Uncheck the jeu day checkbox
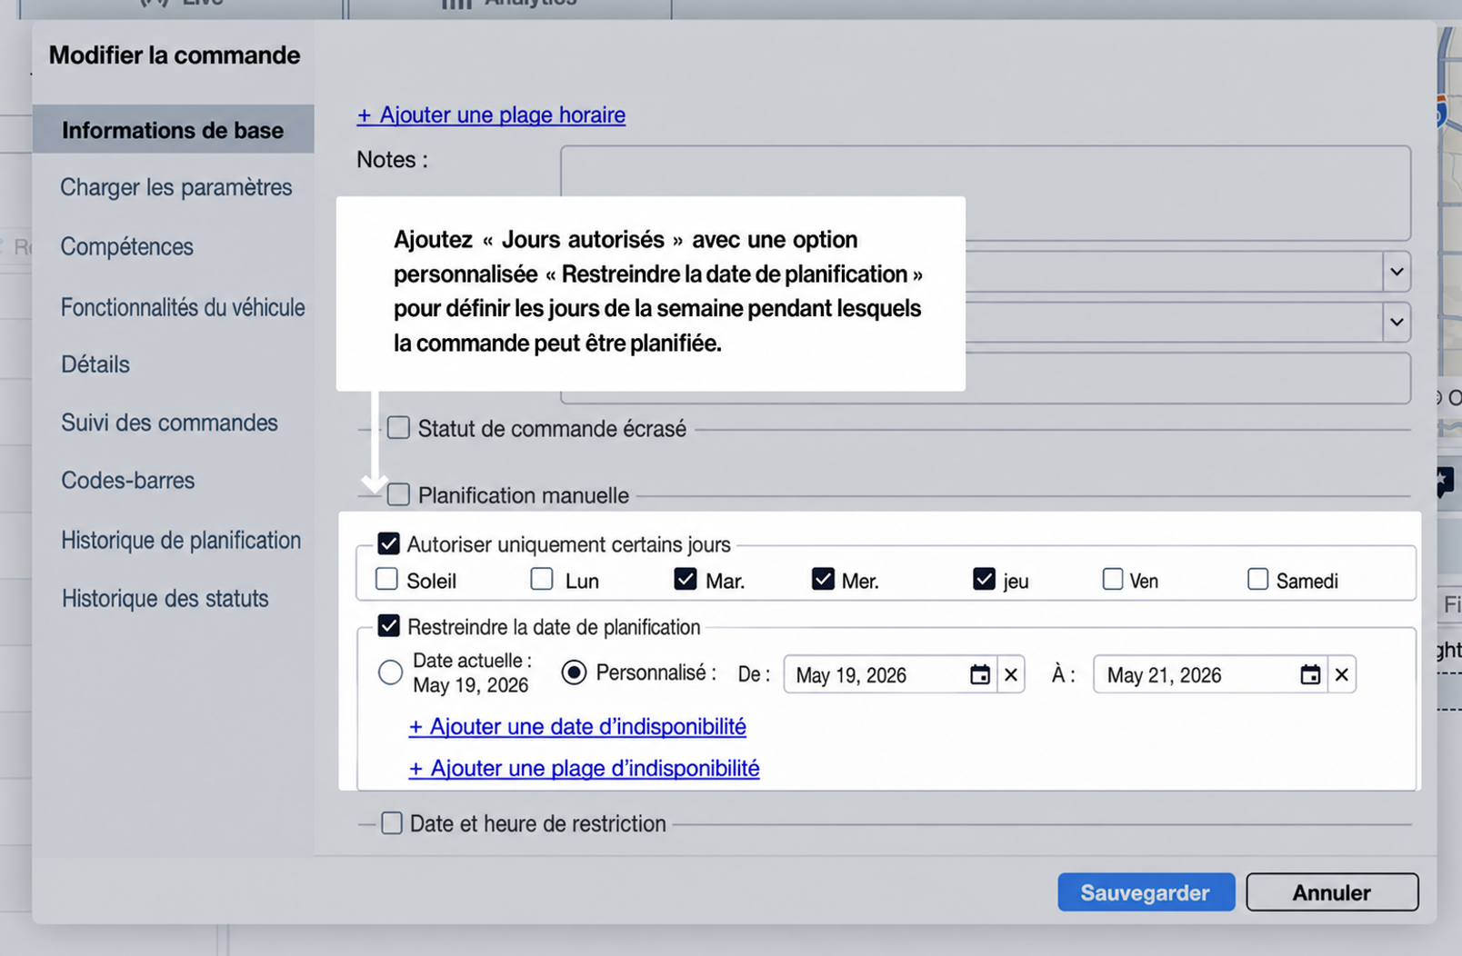Screen dimensions: 1462x956 tap(984, 579)
